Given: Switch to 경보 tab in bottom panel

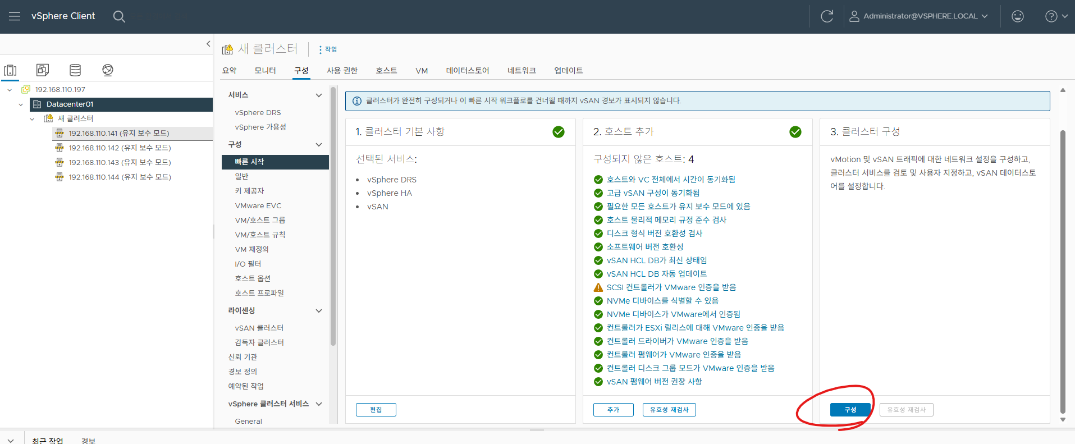Looking at the screenshot, I should click(88, 441).
